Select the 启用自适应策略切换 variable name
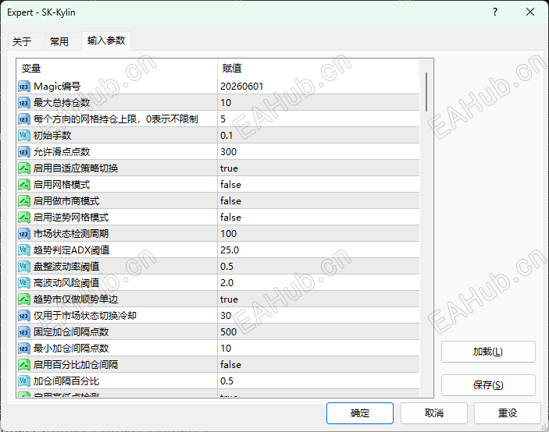 click(x=76, y=168)
